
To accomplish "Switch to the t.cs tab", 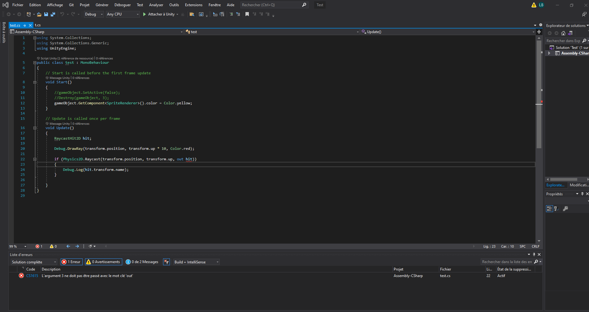I will pos(38,25).
